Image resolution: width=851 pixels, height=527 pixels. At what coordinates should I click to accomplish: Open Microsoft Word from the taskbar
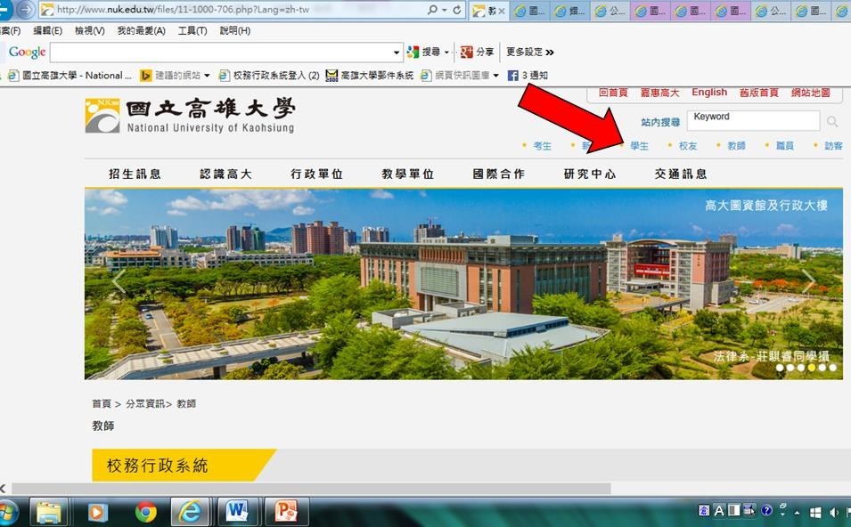pos(237,512)
